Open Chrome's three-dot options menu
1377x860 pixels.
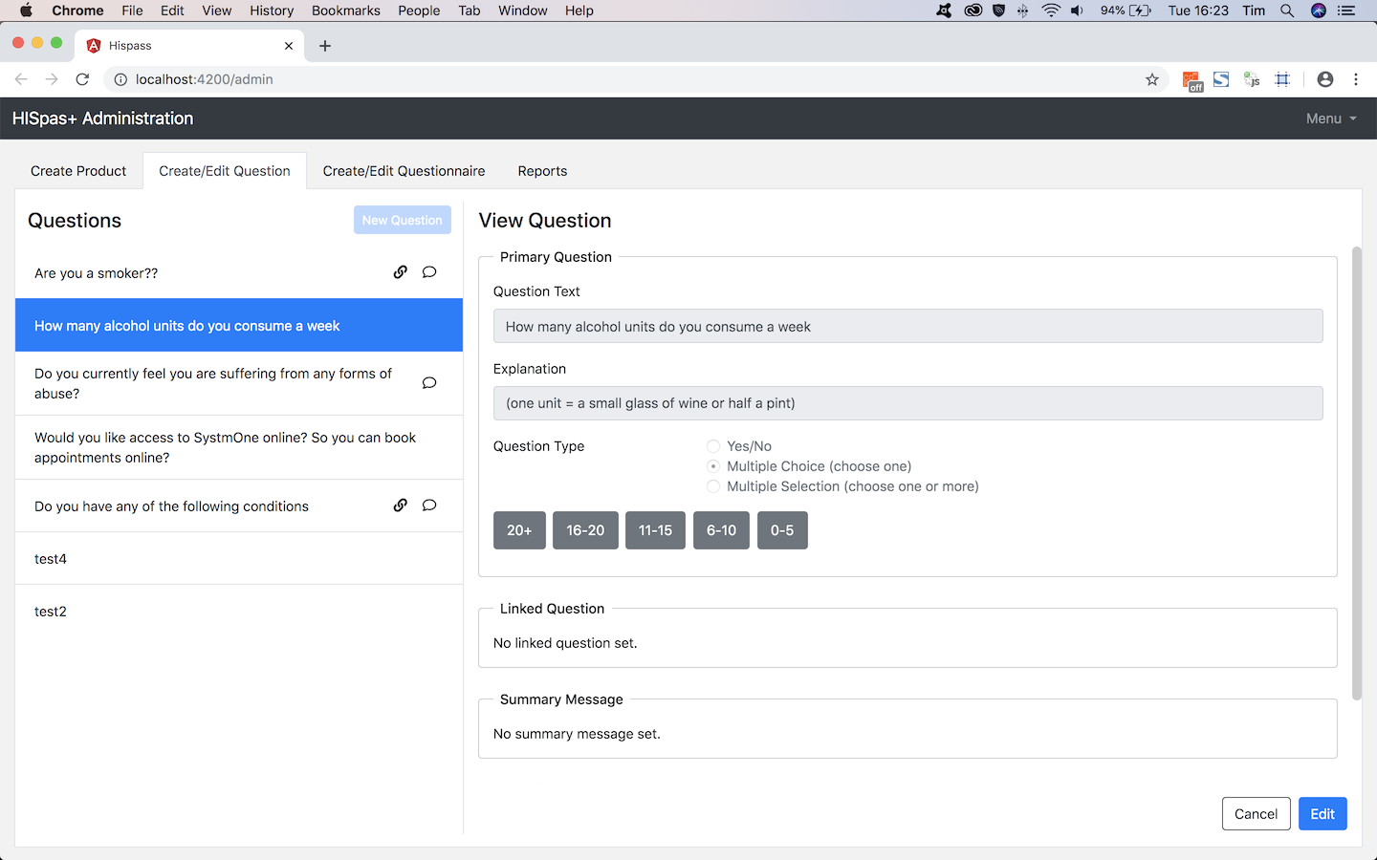[x=1356, y=79]
